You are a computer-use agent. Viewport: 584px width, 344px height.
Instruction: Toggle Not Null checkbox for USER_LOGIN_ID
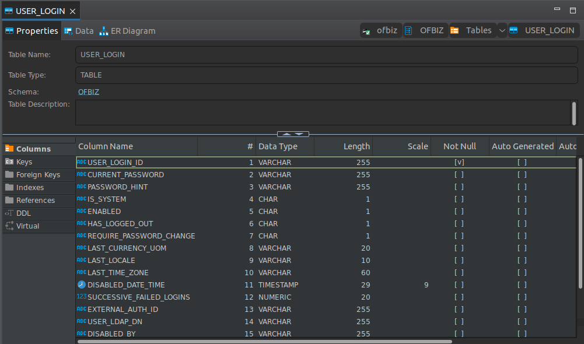coord(459,163)
